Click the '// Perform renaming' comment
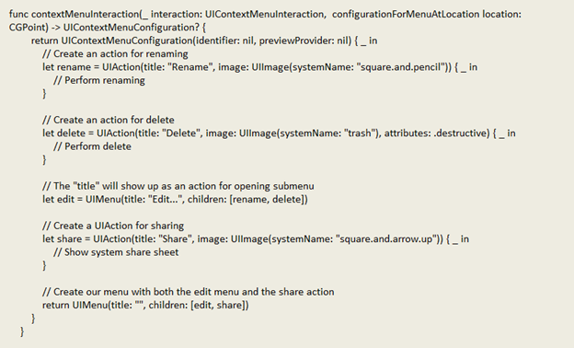574x348 pixels. (x=98, y=80)
